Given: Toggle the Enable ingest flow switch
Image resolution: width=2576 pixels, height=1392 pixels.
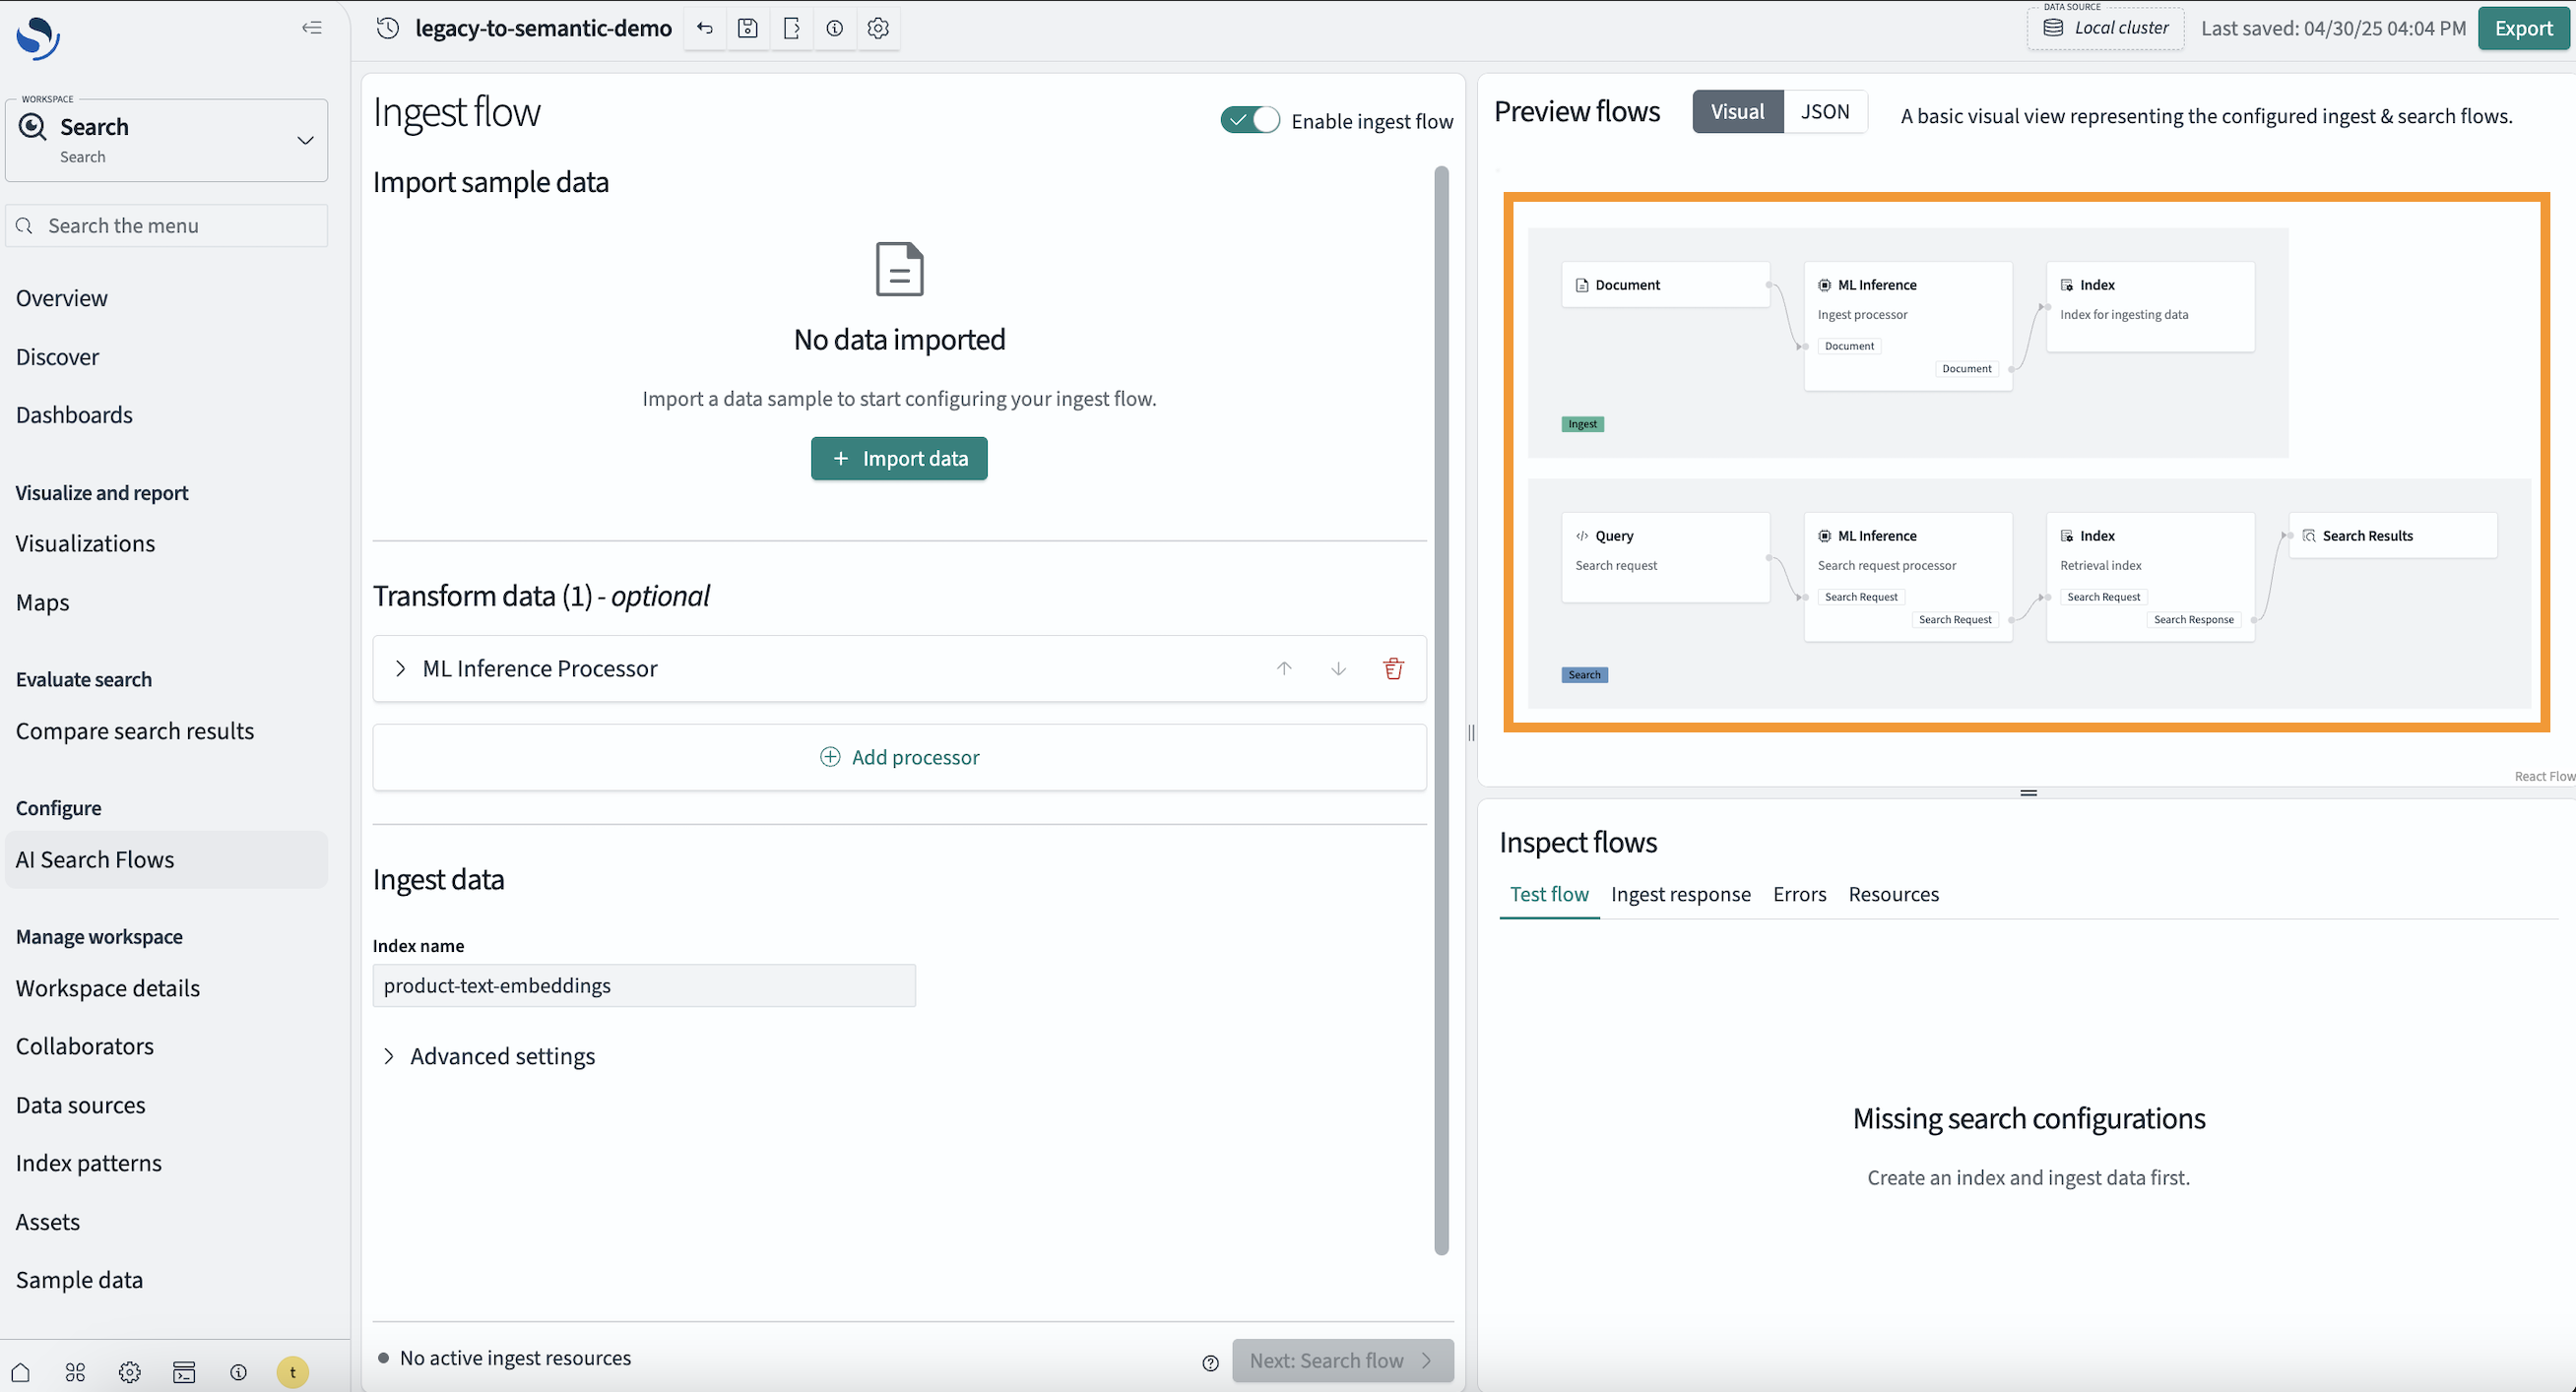Looking at the screenshot, I should tap(1249, 121).
